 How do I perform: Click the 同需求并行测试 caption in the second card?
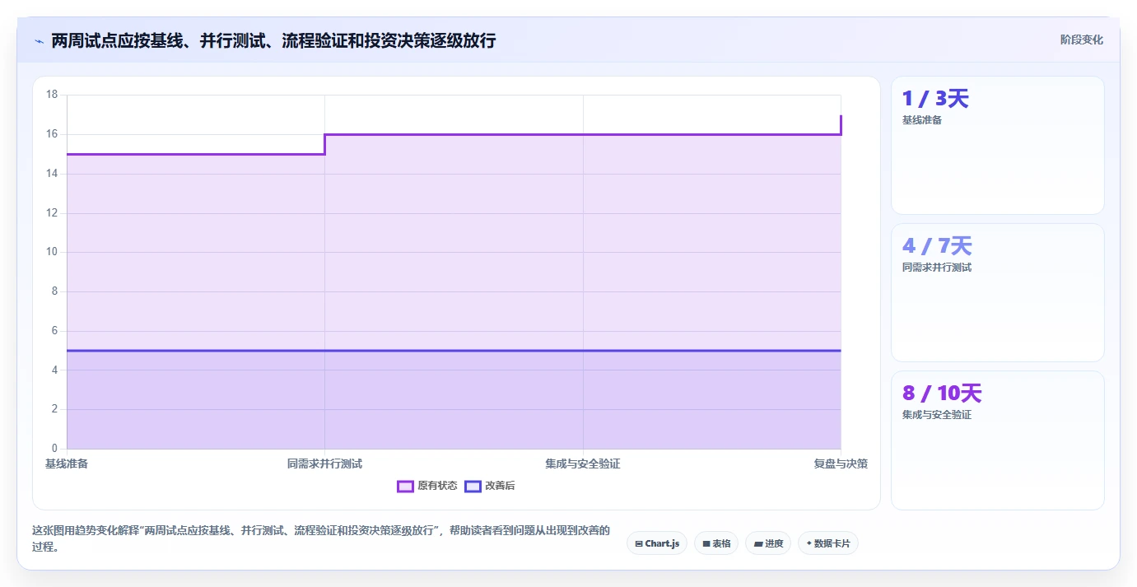(x=937, y=268)
